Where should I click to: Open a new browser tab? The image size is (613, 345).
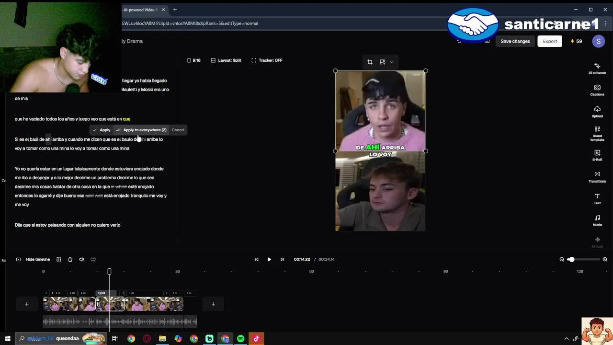coord(175,10)
